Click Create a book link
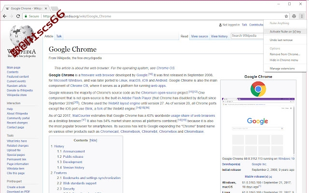This screenshot has height=193, width=309. (x=16, y=187)
